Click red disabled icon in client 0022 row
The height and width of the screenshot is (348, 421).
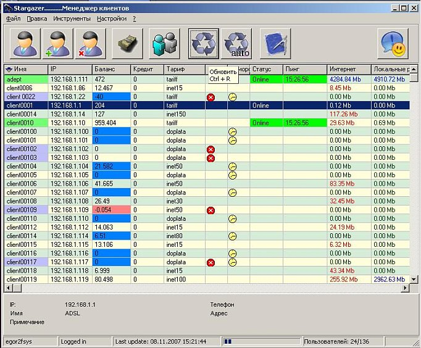[210, 97]
